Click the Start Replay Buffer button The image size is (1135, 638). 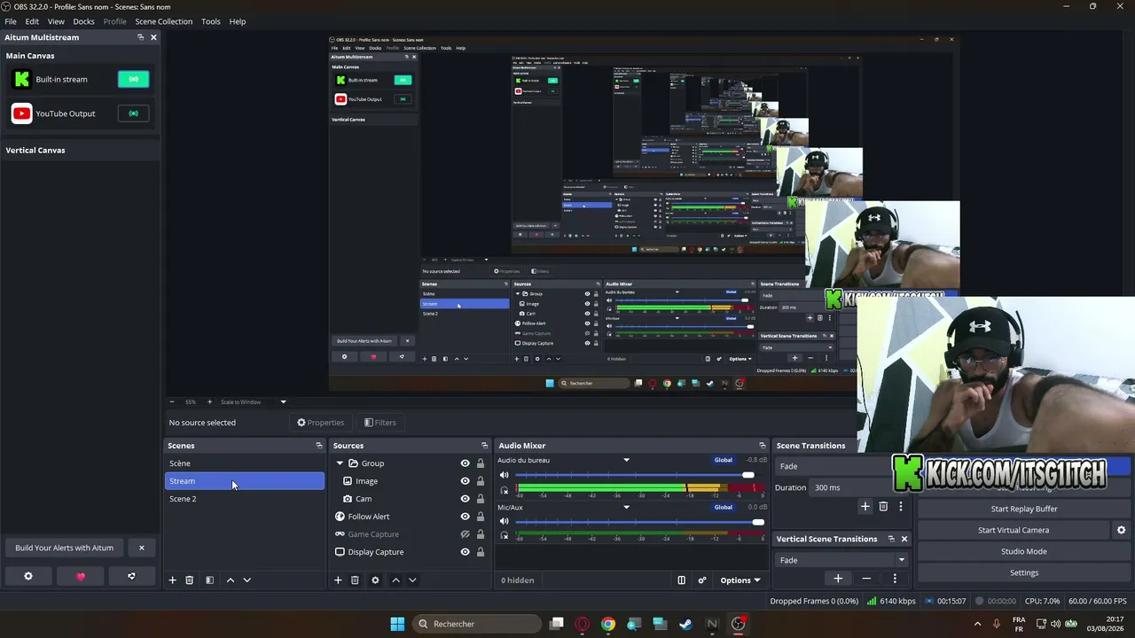pos(1024,509)
